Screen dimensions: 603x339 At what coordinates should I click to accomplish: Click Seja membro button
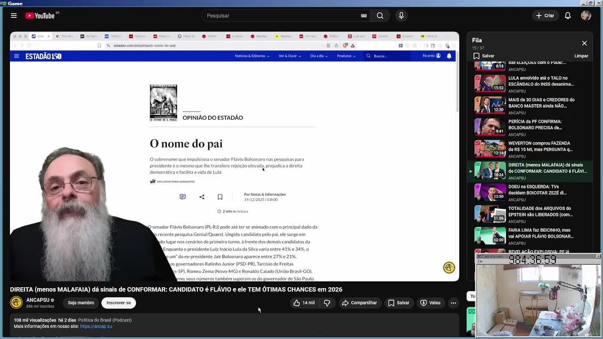[x=81, y=303]
